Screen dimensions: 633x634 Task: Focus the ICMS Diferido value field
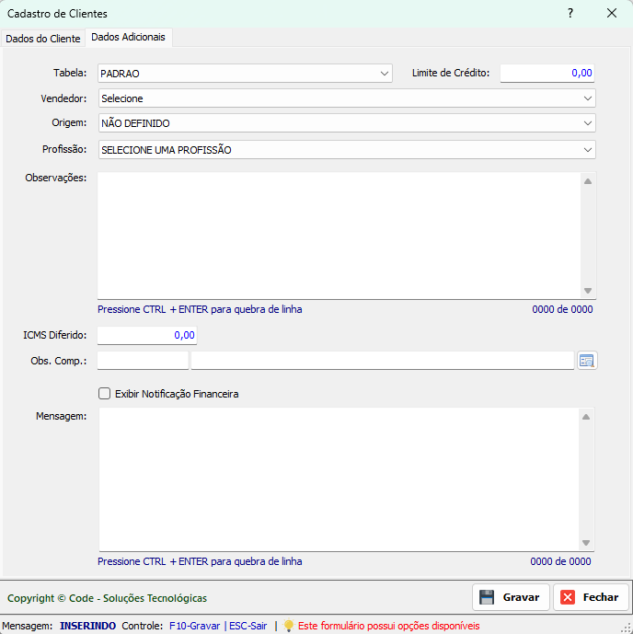147,335
